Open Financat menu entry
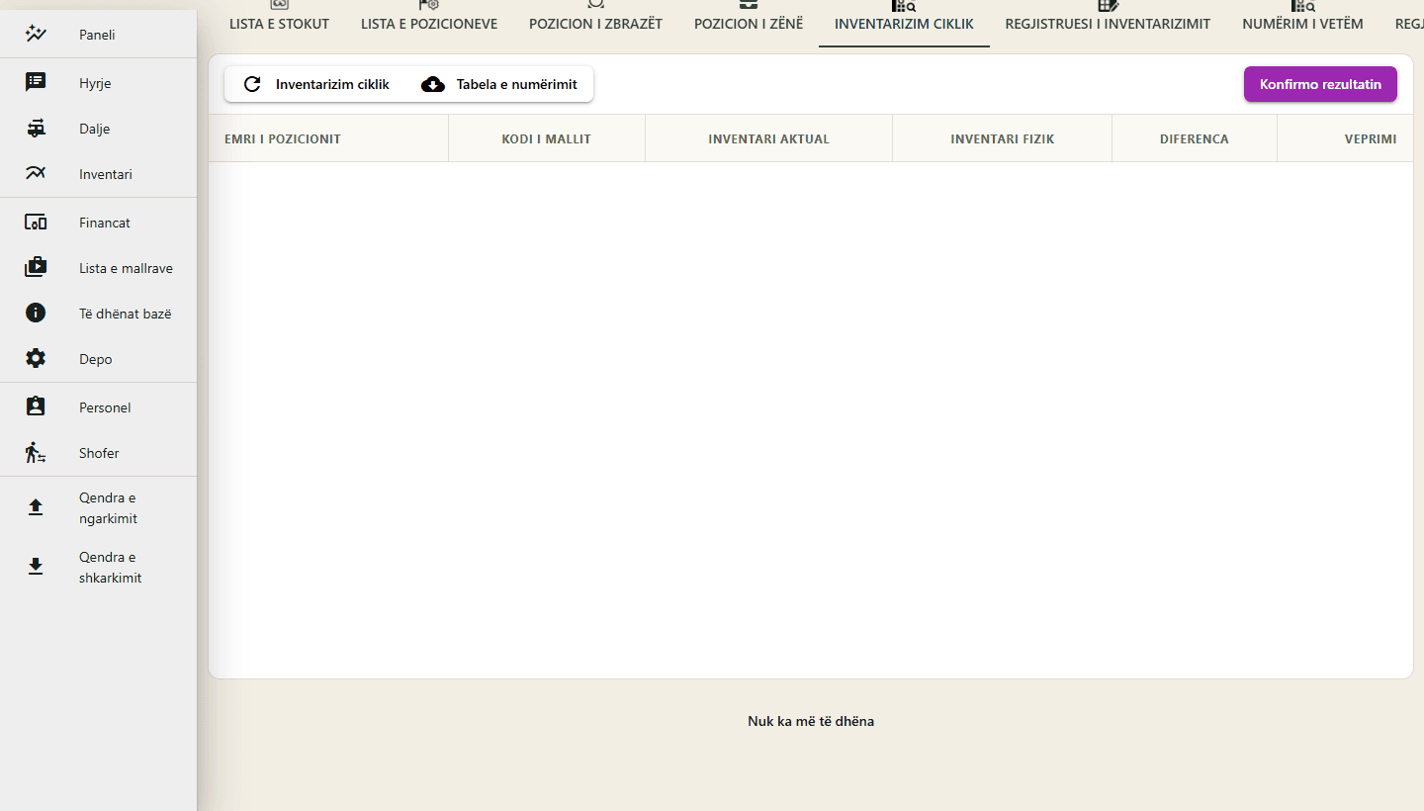The height and width of the screenshot is (811, 1424). tap(98, 223)
